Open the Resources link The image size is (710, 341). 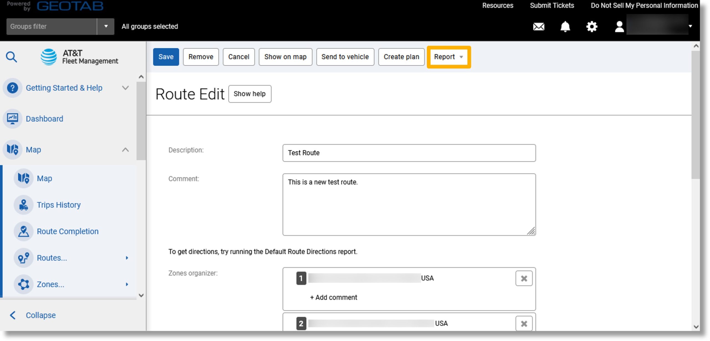pos(498,6)
